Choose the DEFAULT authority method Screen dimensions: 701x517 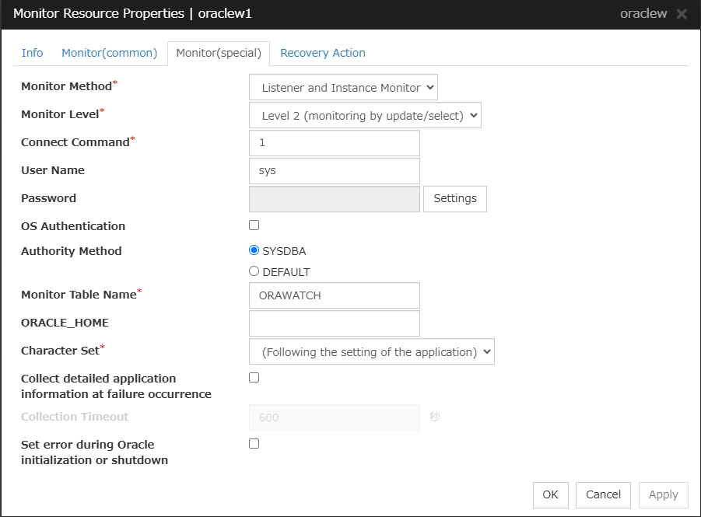point(254,272)
